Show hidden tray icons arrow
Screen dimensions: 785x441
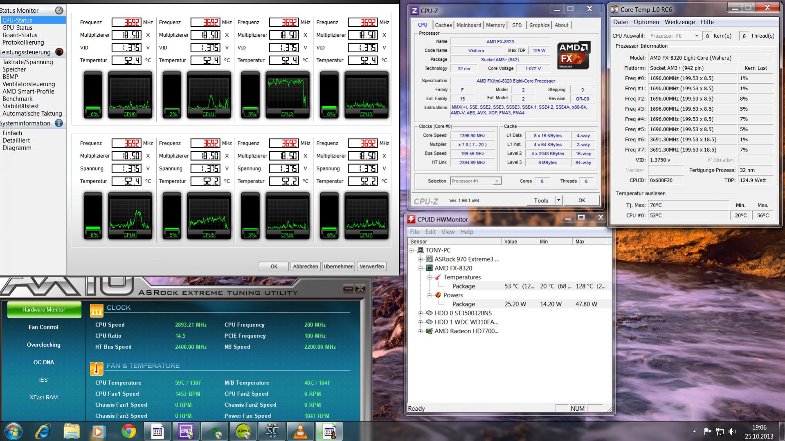[694, 432]
